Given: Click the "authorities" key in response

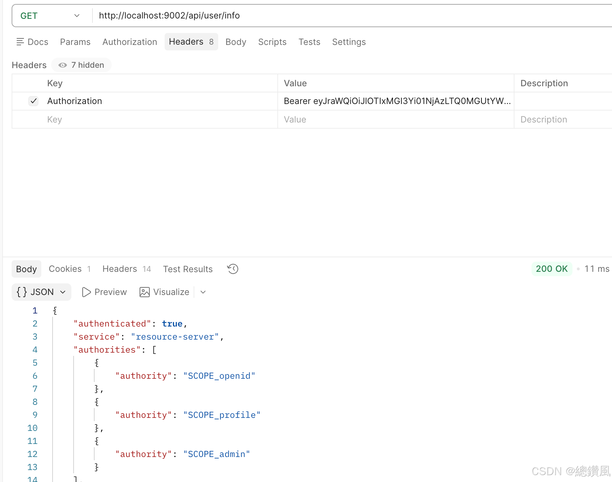Looking at the screenshot, I should pyautogui.click(x=107, y=350).
